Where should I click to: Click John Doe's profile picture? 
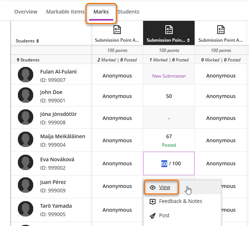click(26, 95)
